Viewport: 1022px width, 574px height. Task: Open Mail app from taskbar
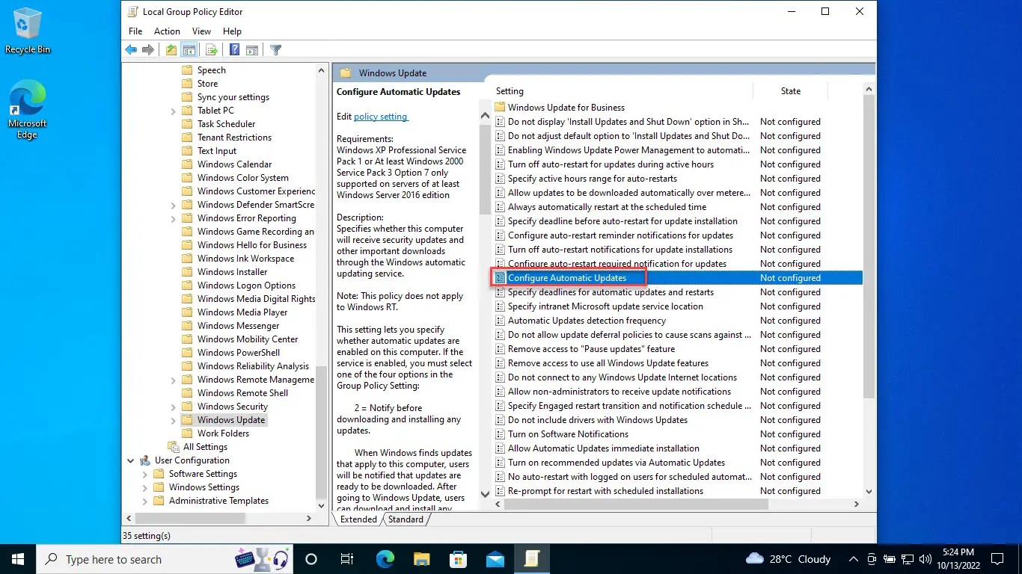coord(495,559)
